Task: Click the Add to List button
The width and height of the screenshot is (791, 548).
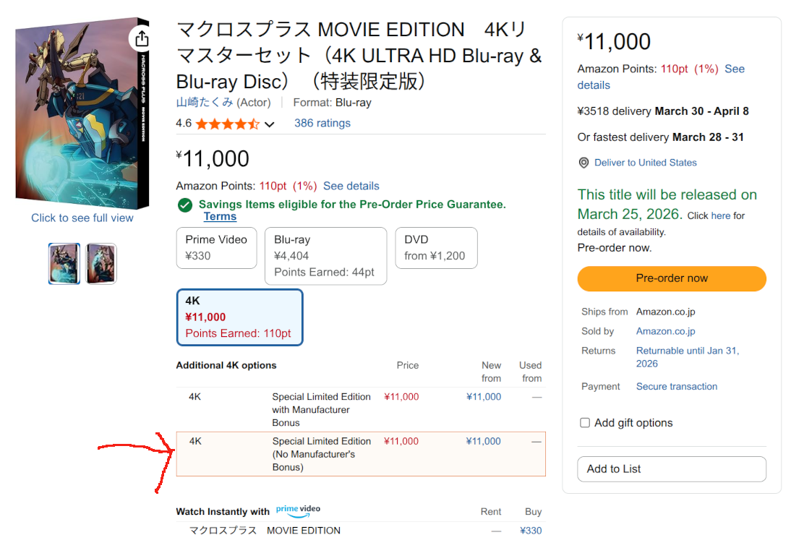Action: [671, 469]
